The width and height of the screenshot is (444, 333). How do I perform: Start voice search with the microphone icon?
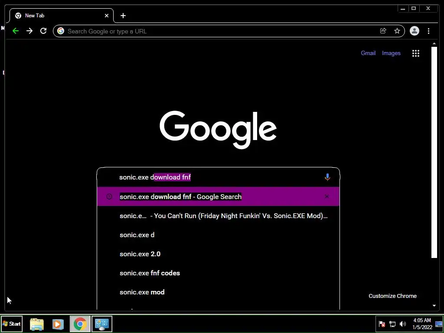327,177
